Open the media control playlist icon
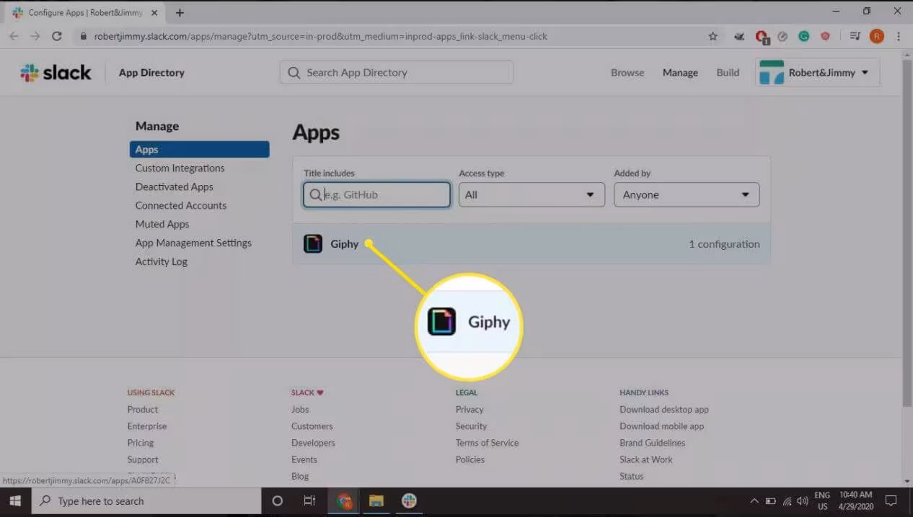The height and width of the screenshot is (517, 913). (855, 36)
